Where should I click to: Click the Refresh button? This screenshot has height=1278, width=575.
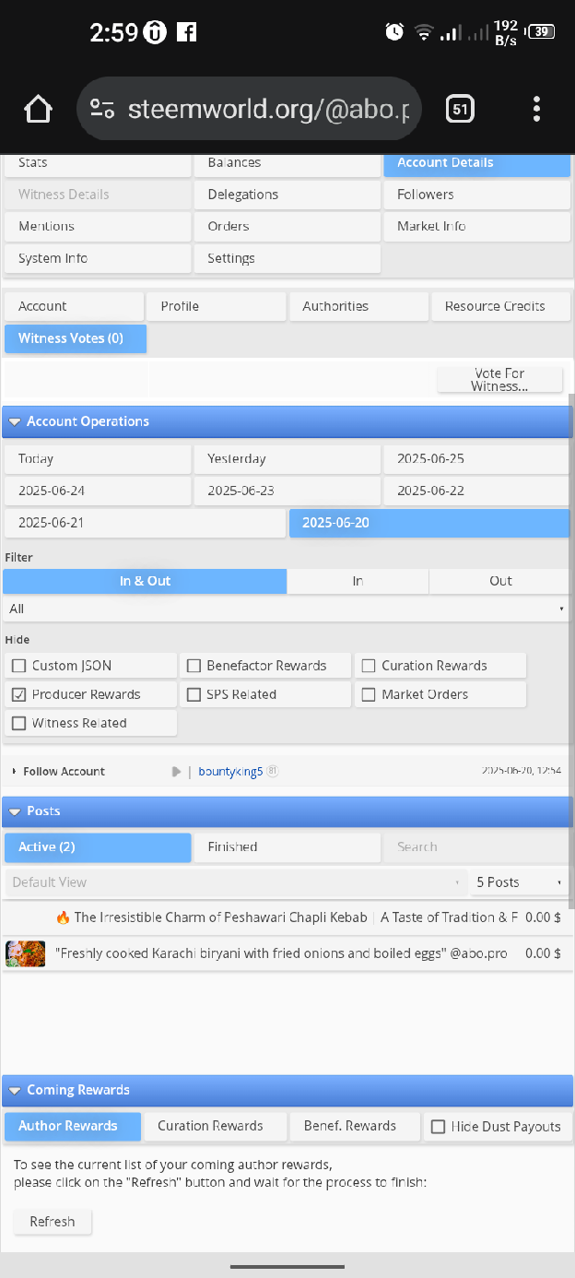(x=52, y=1222)
